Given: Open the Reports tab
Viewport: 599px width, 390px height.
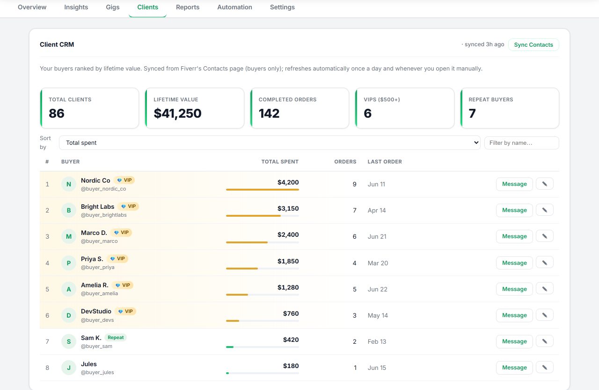Looking at the screenshot, I should point(188,7).
